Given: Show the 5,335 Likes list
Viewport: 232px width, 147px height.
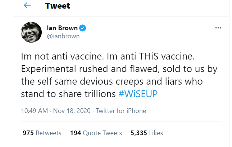Looking at the screenshot, I should tap(147, 133).
